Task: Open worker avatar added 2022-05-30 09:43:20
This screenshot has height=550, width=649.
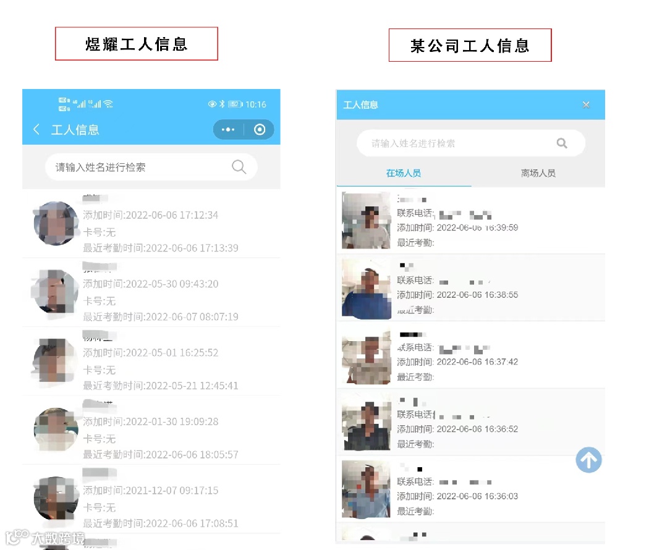Action: tap(56, 292)
